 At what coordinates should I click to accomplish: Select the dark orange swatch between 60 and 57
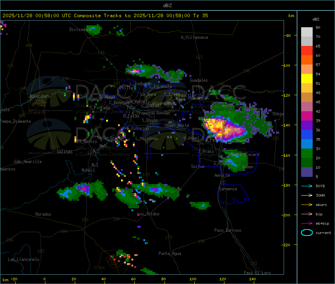coord(307,60)
